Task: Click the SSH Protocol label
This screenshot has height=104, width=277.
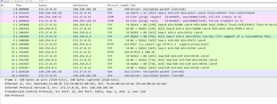Action: tap(15, 95)
